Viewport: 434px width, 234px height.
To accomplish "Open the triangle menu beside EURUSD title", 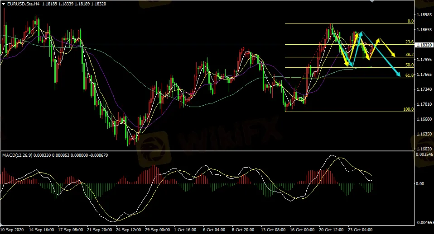I will 4,4.
